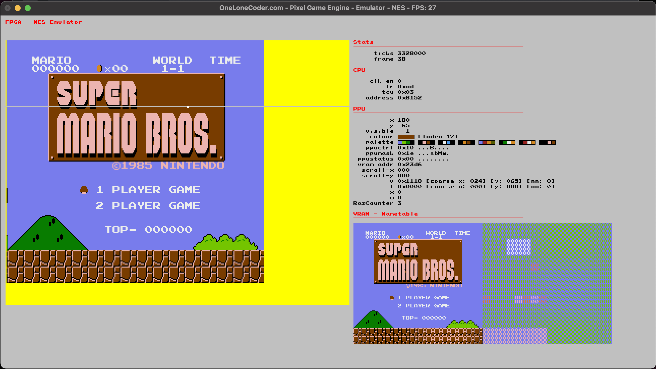Click the coin icon next to x00

point(100,68)
